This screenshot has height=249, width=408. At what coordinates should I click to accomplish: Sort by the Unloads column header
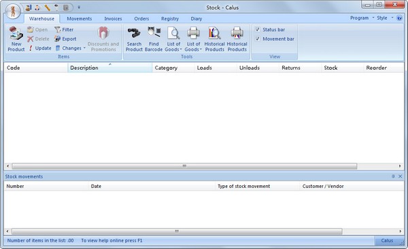pos(258,68)
